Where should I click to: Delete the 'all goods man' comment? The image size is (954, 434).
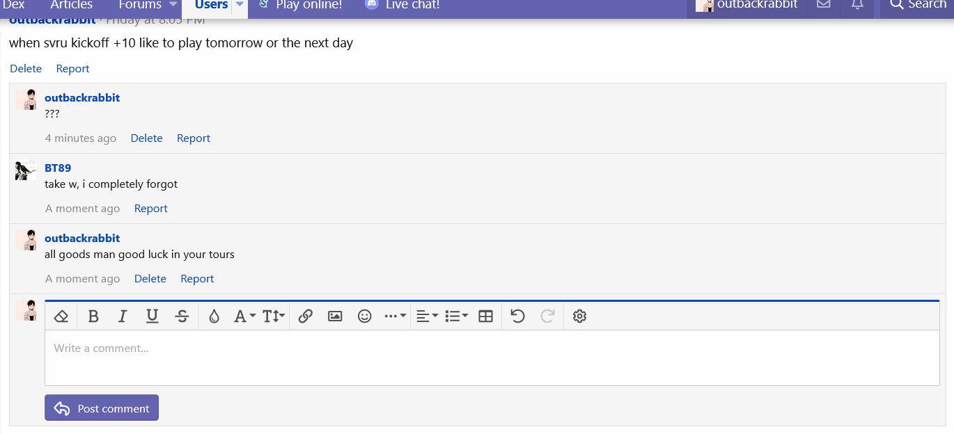click(x=150, y=279)
